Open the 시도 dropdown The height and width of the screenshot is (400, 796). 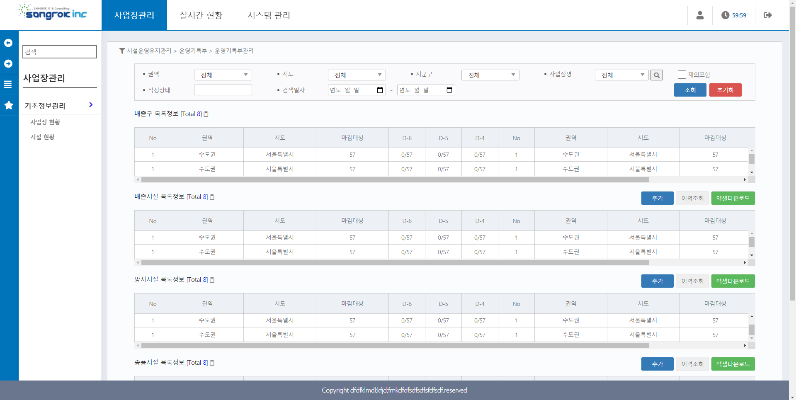[x=357, y=75]
